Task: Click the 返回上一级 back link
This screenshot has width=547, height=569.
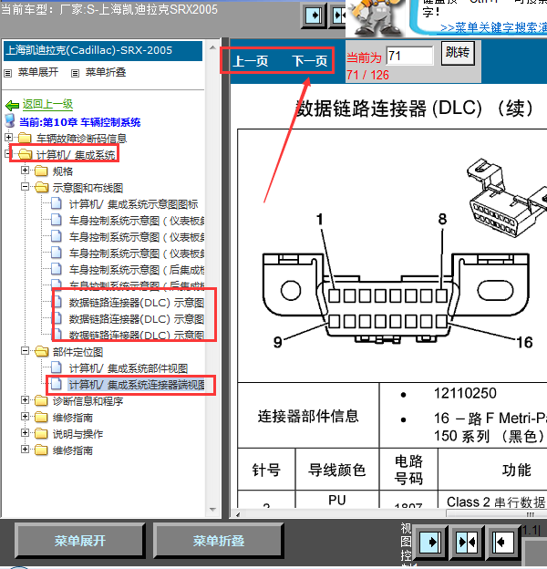Action: 47,105
